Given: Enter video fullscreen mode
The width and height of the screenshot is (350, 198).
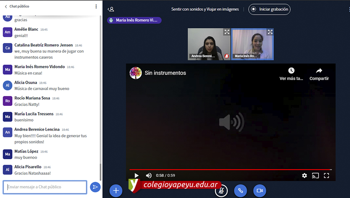Looking at the screenshot, I should [x=327, y=175].
